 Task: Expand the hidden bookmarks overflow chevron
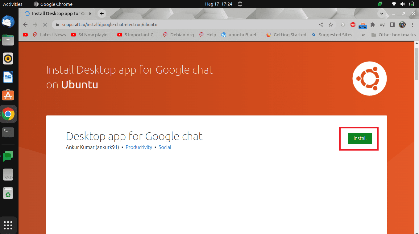click(363, 35)
